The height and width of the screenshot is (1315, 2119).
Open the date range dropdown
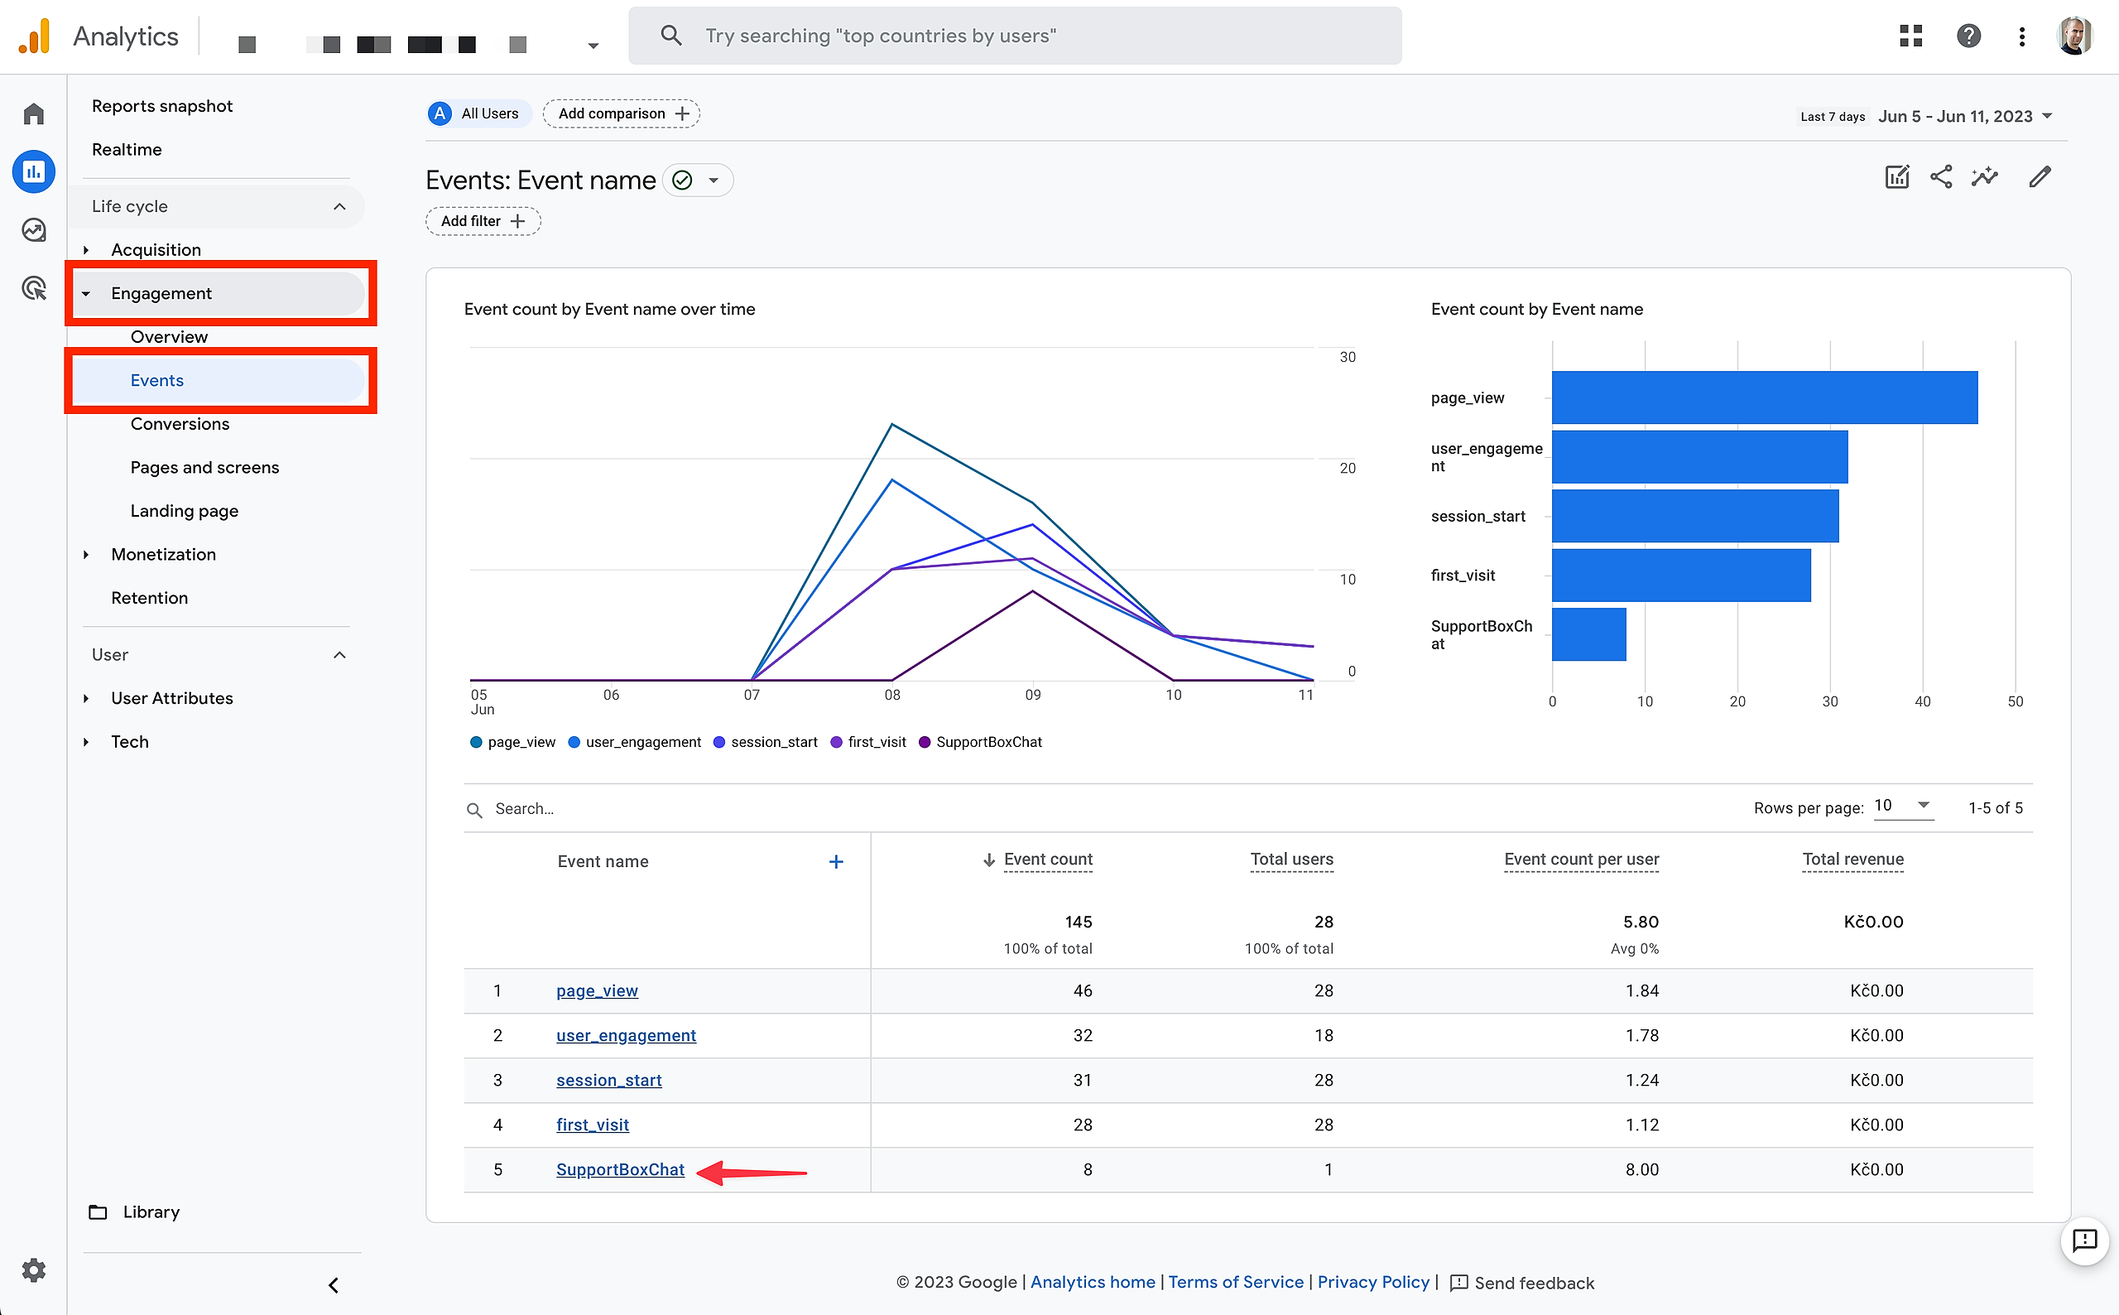point(1964,117)
